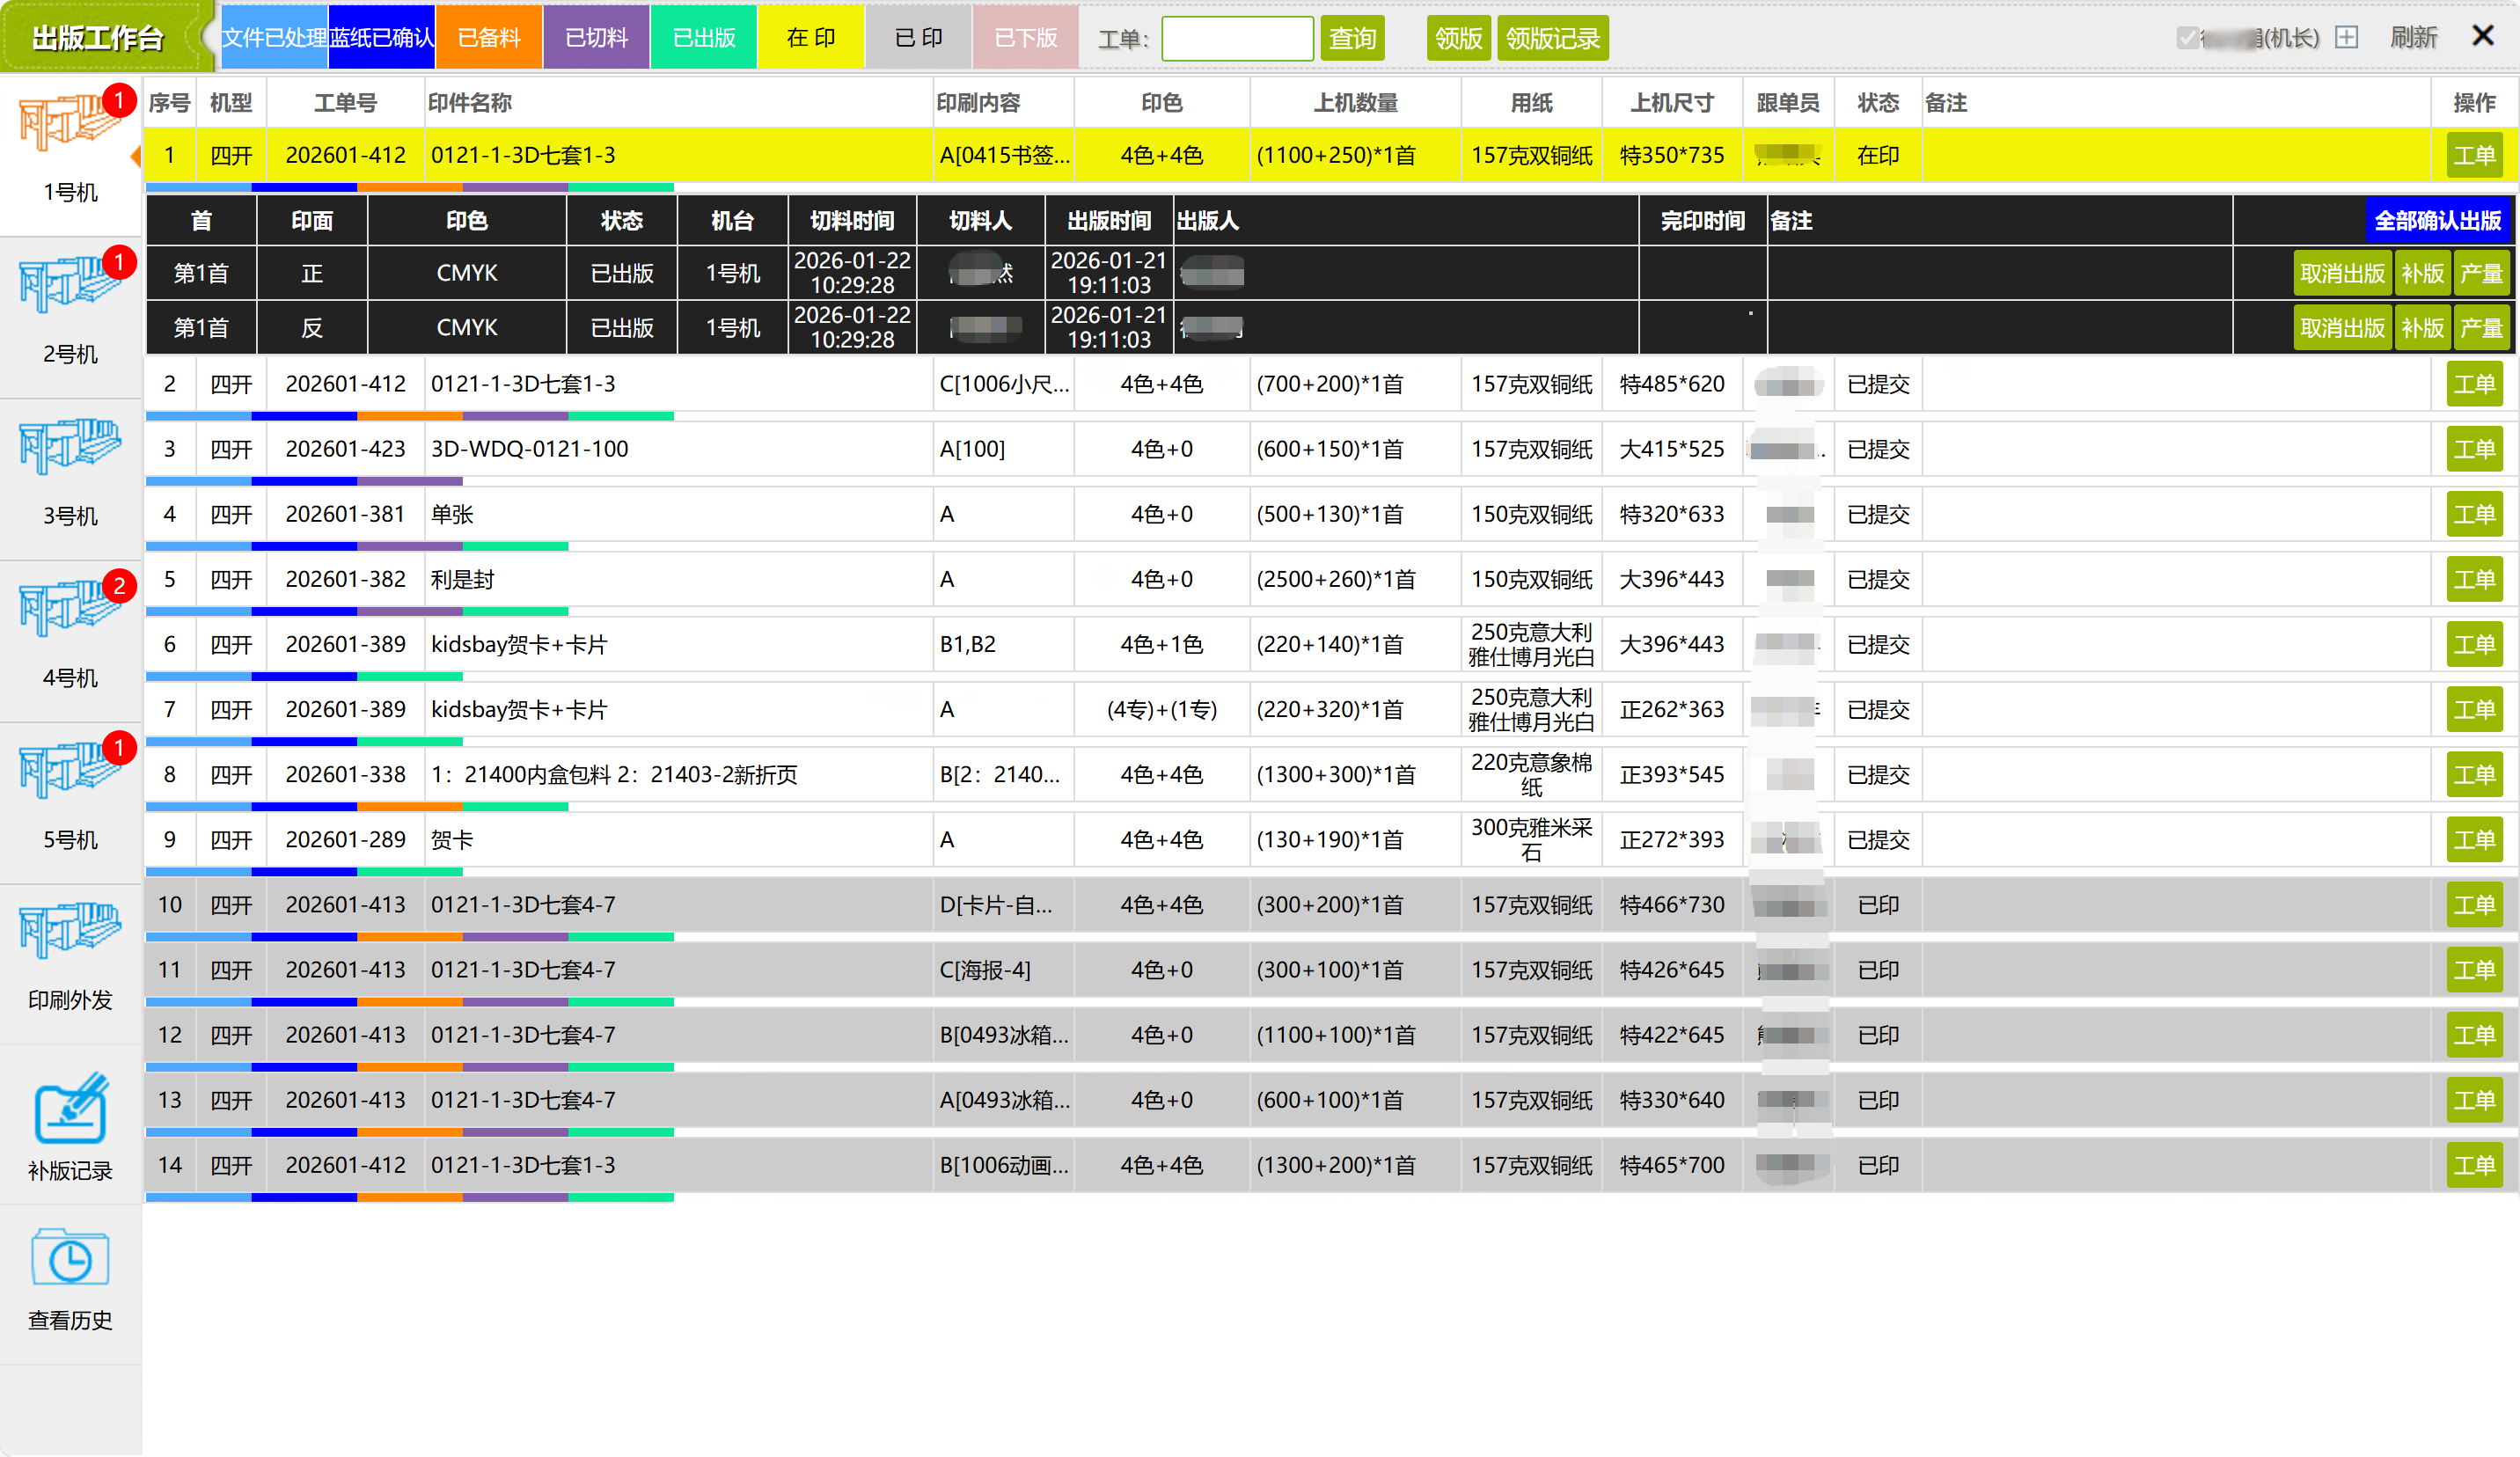Open the 印刷外发 outsourcing icon
This screenshot has height=1457, width=2520.
[x=69, y=932]
